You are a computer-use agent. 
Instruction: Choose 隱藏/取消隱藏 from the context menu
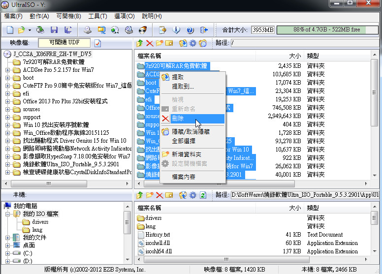tap(192, 132)
